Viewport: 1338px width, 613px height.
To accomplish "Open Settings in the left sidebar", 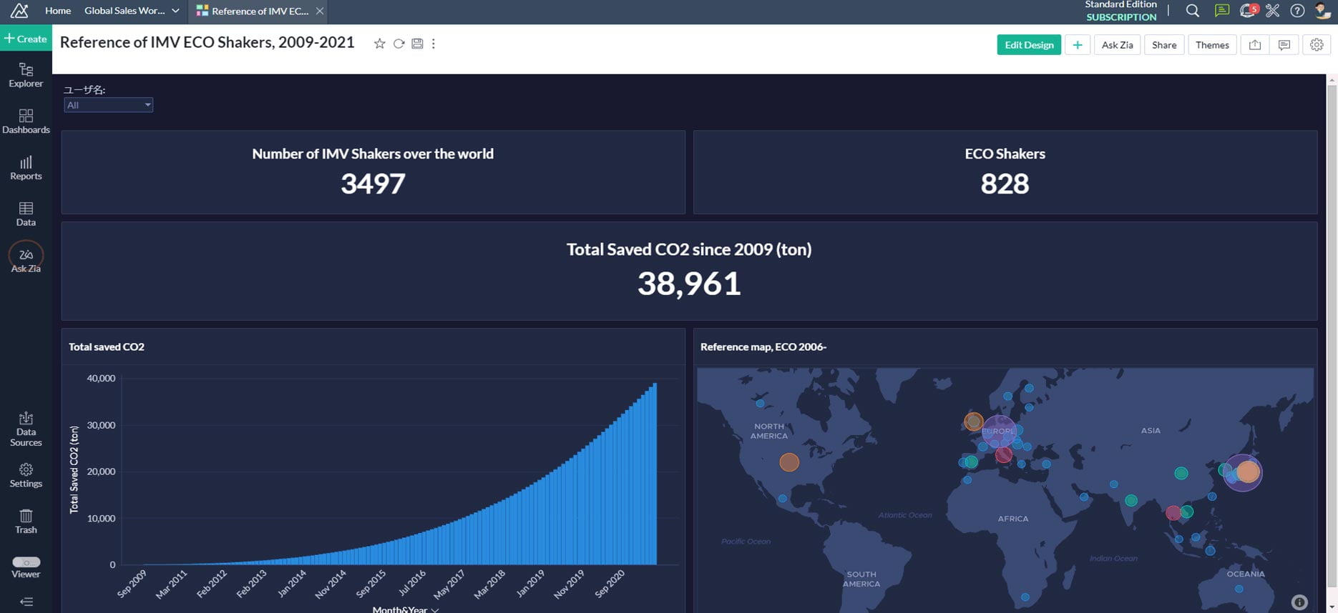I will [x=26, y=476].
